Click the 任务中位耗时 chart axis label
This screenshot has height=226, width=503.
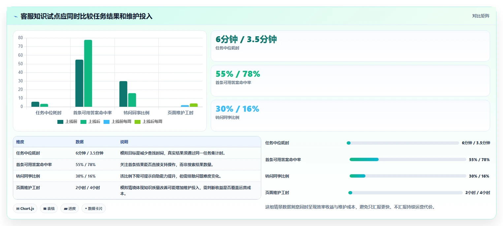[x=48, y=113]
